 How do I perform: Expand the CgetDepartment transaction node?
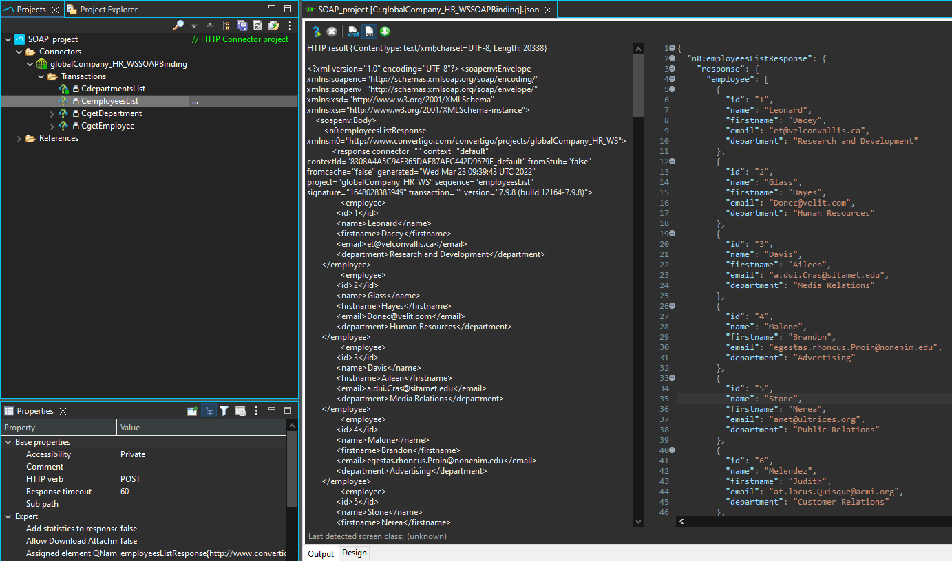point(51,113)
